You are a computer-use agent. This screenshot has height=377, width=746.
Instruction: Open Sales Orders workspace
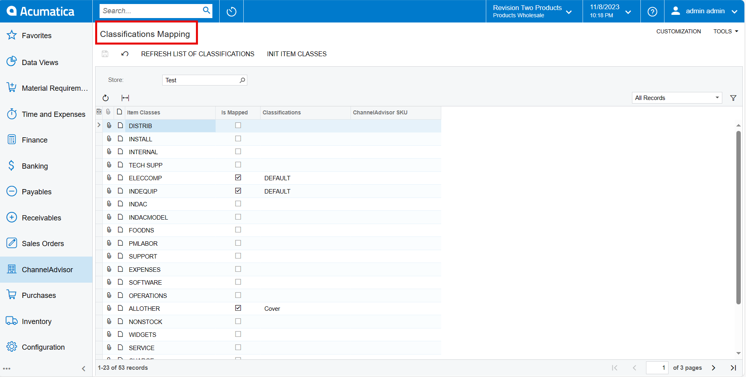[46, 244]
